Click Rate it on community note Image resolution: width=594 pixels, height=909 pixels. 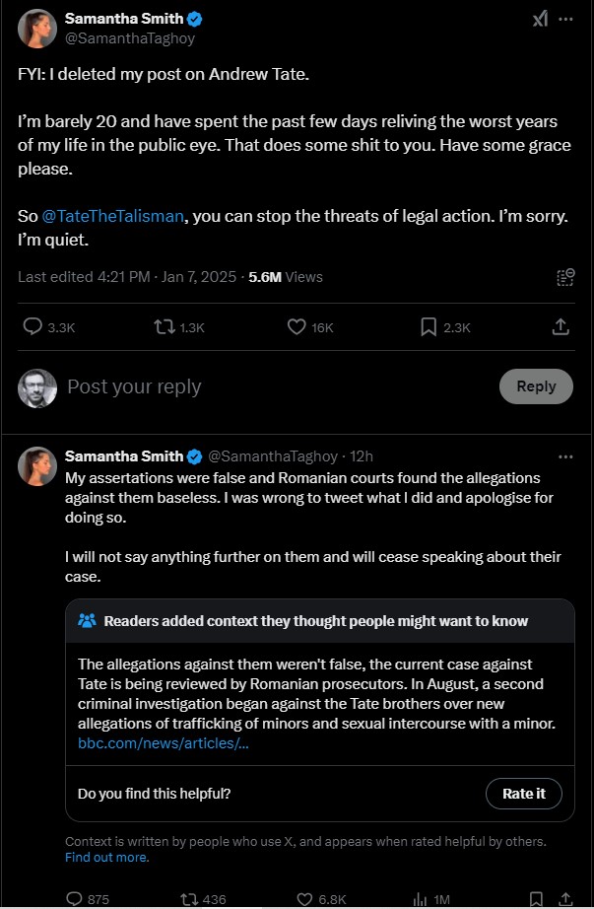[x=524, y=793]
